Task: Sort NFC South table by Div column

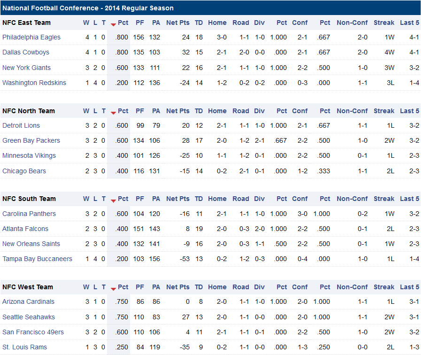Action: click(x=259, y=199)
